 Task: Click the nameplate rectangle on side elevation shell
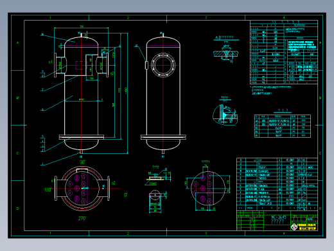pyautogui.click(x=146, y=65)
